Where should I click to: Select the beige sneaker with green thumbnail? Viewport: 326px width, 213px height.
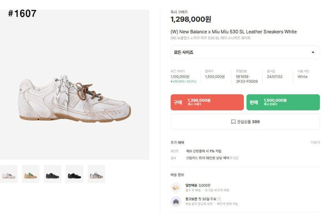[30, 174]
